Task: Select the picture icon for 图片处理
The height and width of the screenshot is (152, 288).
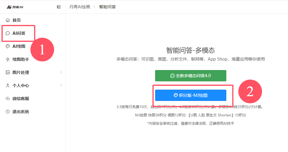Action: 8,72
